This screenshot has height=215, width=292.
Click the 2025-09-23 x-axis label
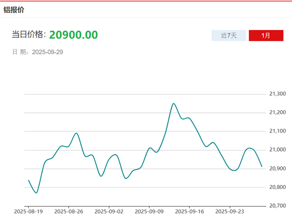[x=230, y=211]
